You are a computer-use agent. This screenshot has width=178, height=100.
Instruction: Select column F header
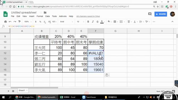tap(96, 31)
